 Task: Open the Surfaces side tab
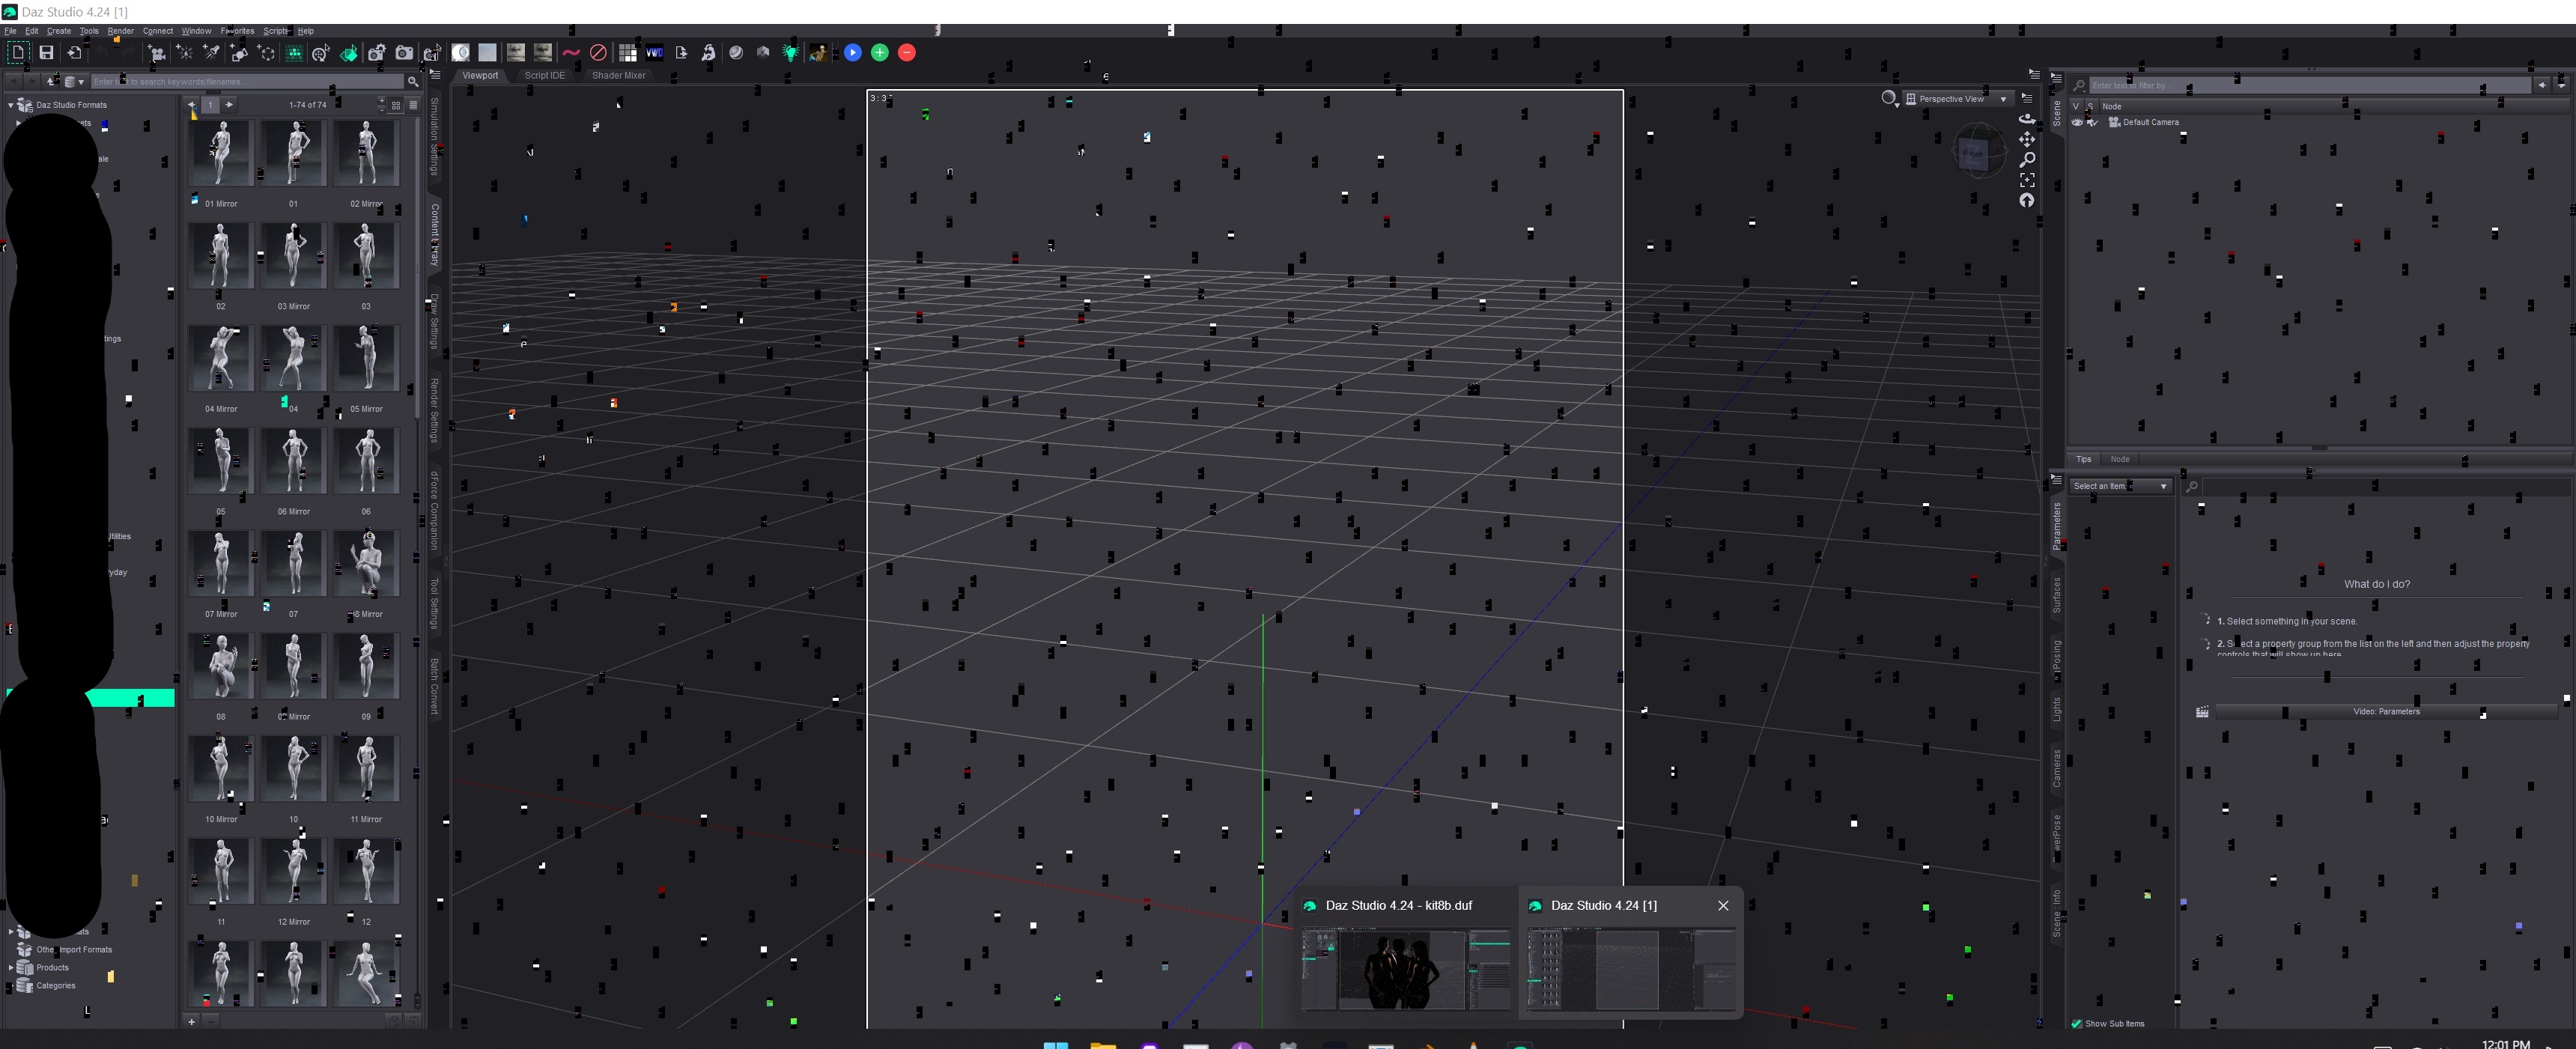pos(2056,595)
